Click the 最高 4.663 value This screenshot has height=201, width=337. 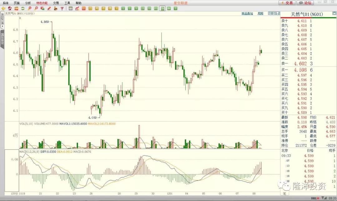tap(330, 132)
